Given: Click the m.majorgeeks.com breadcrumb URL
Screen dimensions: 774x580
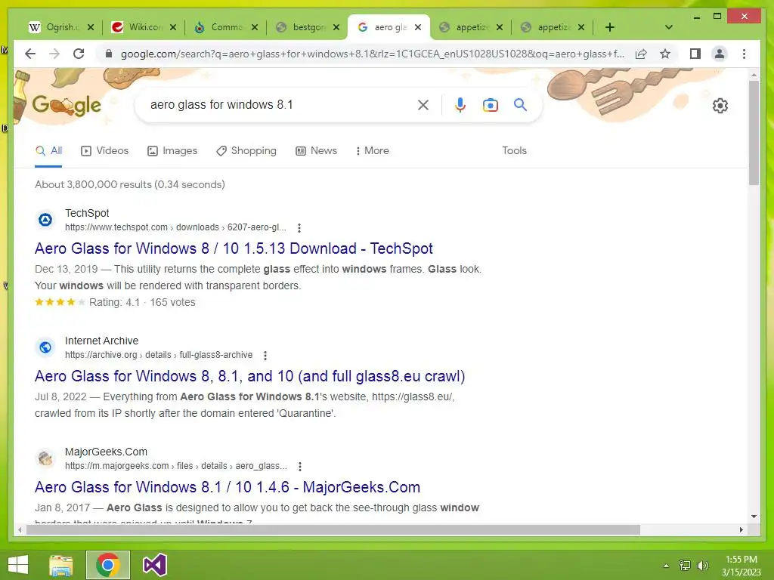Looking at the screenshot, I should (175, 466).
